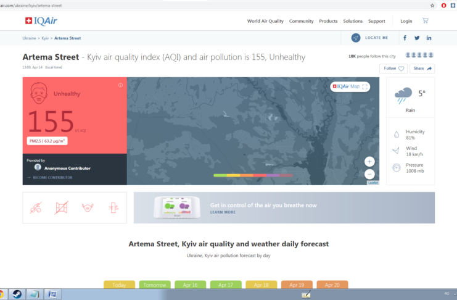Click the Share button
The height and width of the screenshot is (300, 457).
pos(422,69)
